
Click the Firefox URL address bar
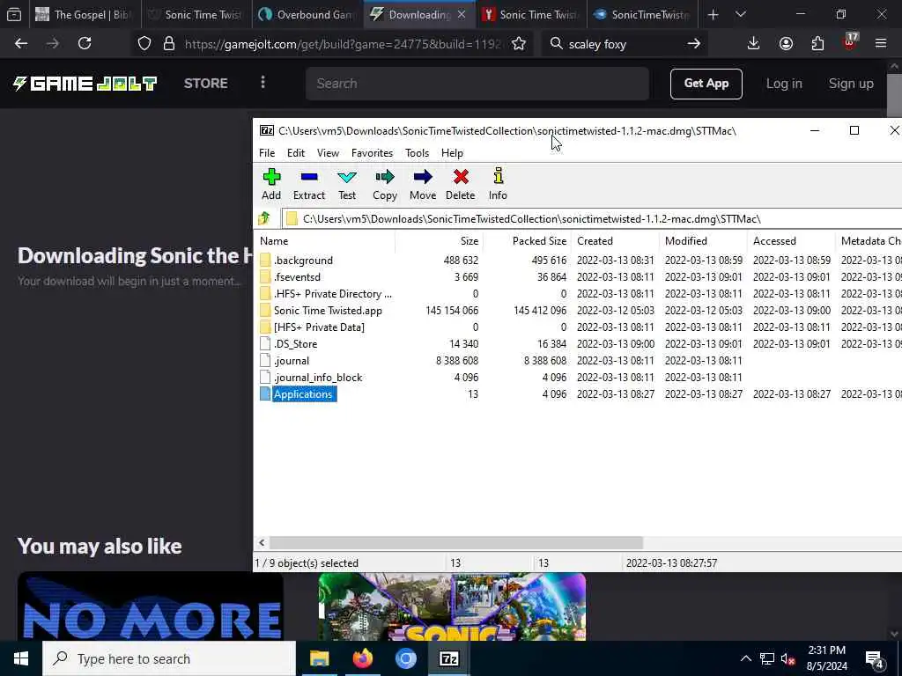click(x=343, y=44)
